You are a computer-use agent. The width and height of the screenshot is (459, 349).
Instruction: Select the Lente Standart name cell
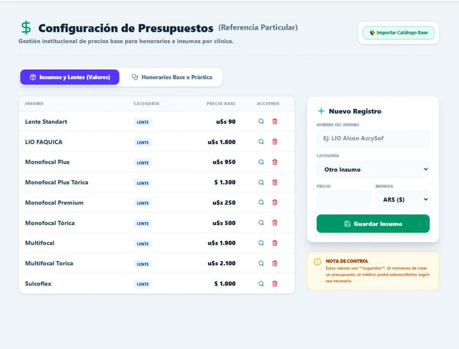click(x=46, y=122)
